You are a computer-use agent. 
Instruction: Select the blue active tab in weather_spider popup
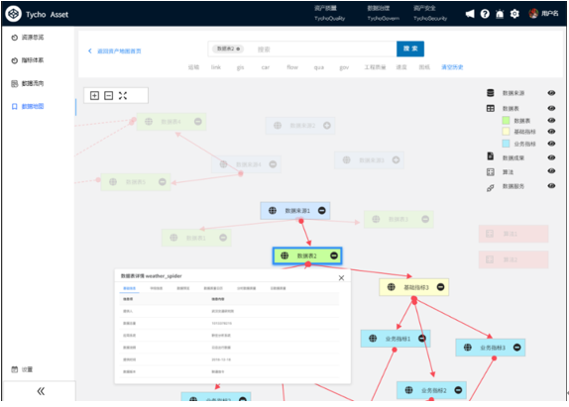pos(129,288)
